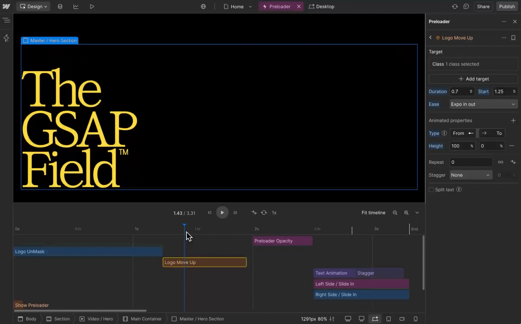Viewport: 521px width, 324px height.
Task: Expand timeline options chevron
Action: (x=417, y=212)
